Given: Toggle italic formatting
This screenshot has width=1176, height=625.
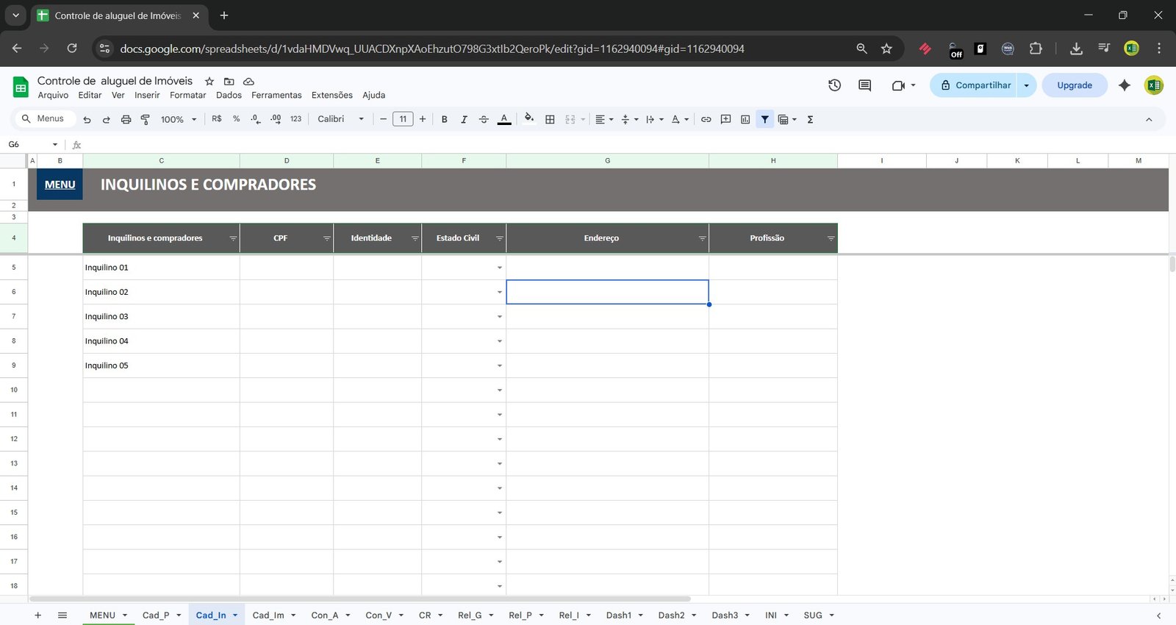Looking at the screenshot, I should 464,119.
